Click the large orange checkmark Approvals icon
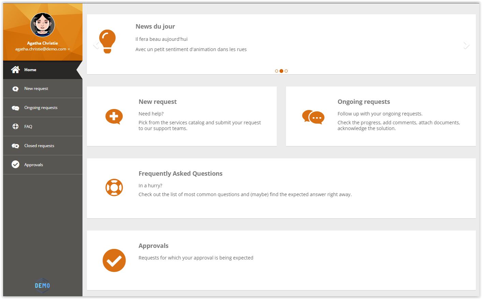This screenshot has width=482, height=299. click(x=114, y=261)
